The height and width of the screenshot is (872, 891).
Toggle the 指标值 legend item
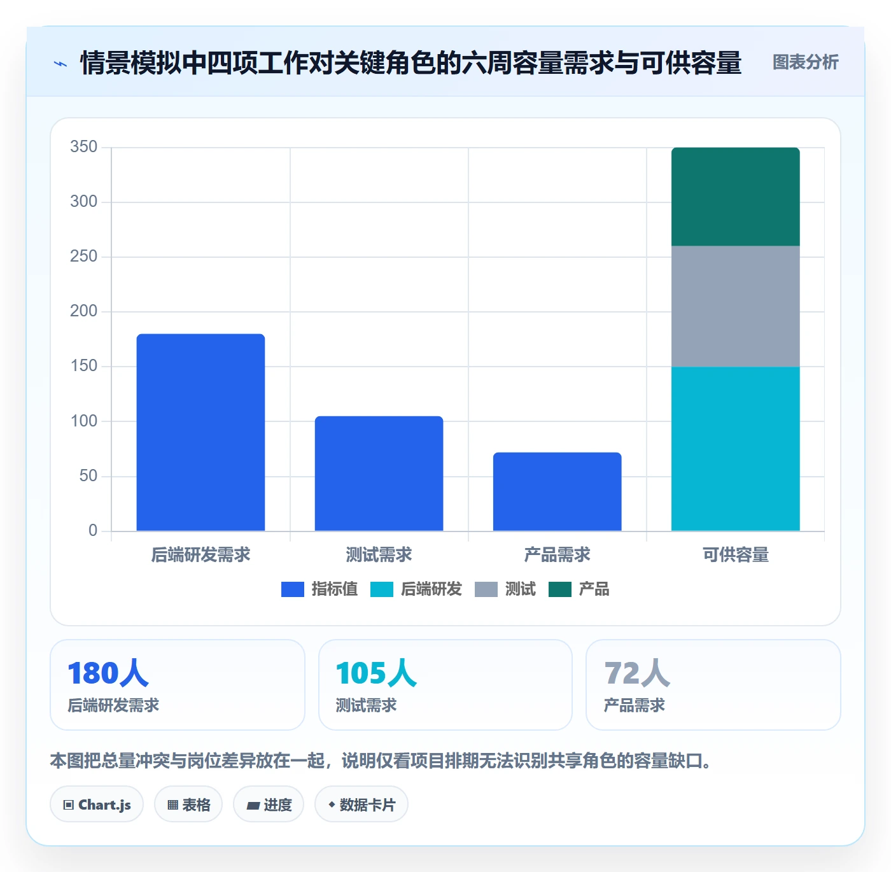pos(319,589)
